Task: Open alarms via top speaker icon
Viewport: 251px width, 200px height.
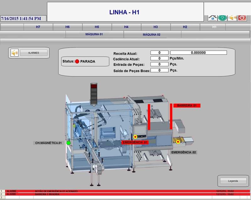Action: tap(232, 18)
